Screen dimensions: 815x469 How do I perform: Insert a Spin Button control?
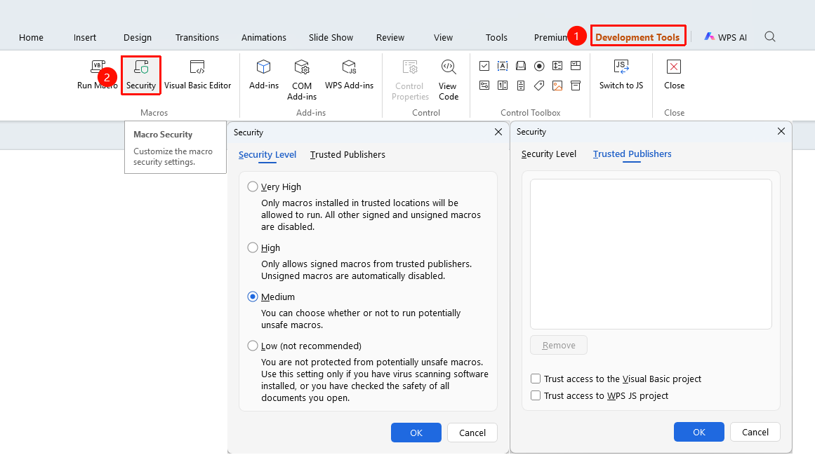pyautogui.click(x=503, y=86)
